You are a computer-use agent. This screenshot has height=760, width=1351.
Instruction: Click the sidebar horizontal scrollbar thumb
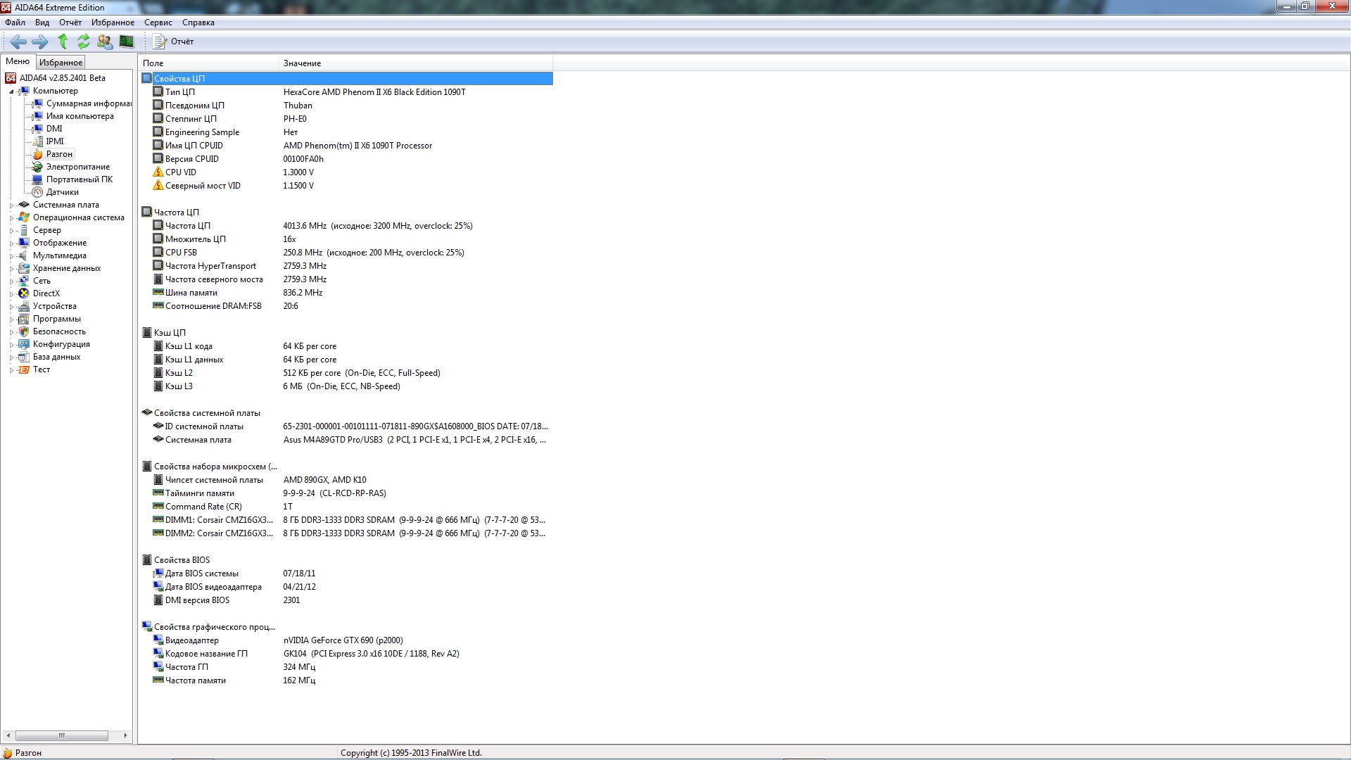tap(62, 735)
